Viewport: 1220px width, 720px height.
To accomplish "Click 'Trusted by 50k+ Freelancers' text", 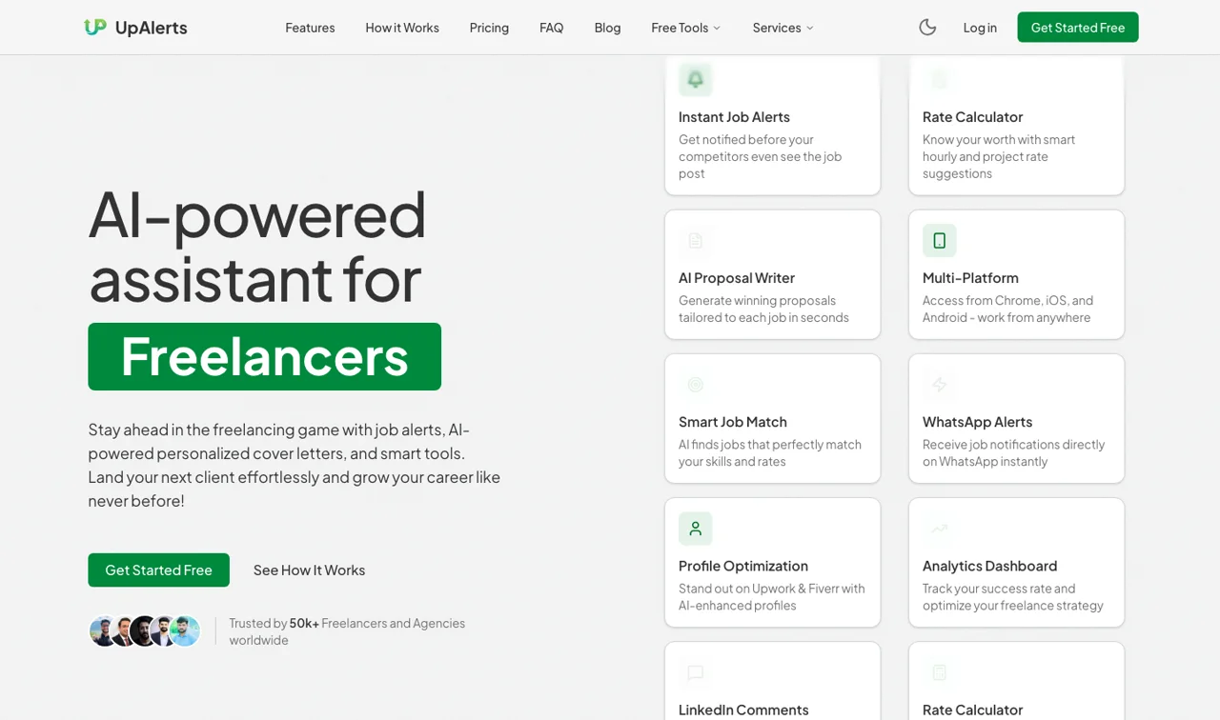I will [347, 631].
